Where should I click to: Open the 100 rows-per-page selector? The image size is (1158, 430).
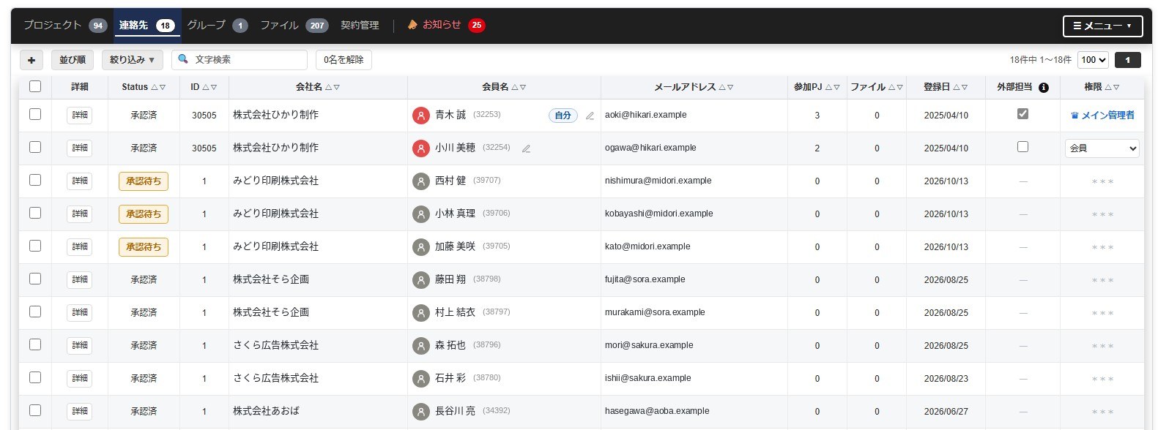(x=1093, y=60)
